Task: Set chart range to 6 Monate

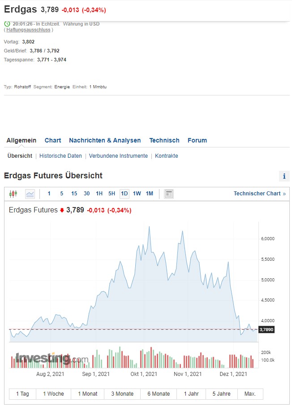Action: (159, 394)
